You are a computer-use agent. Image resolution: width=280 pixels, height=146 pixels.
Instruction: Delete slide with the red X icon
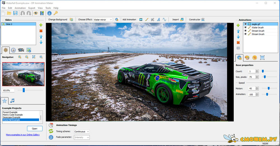point(41,31)
